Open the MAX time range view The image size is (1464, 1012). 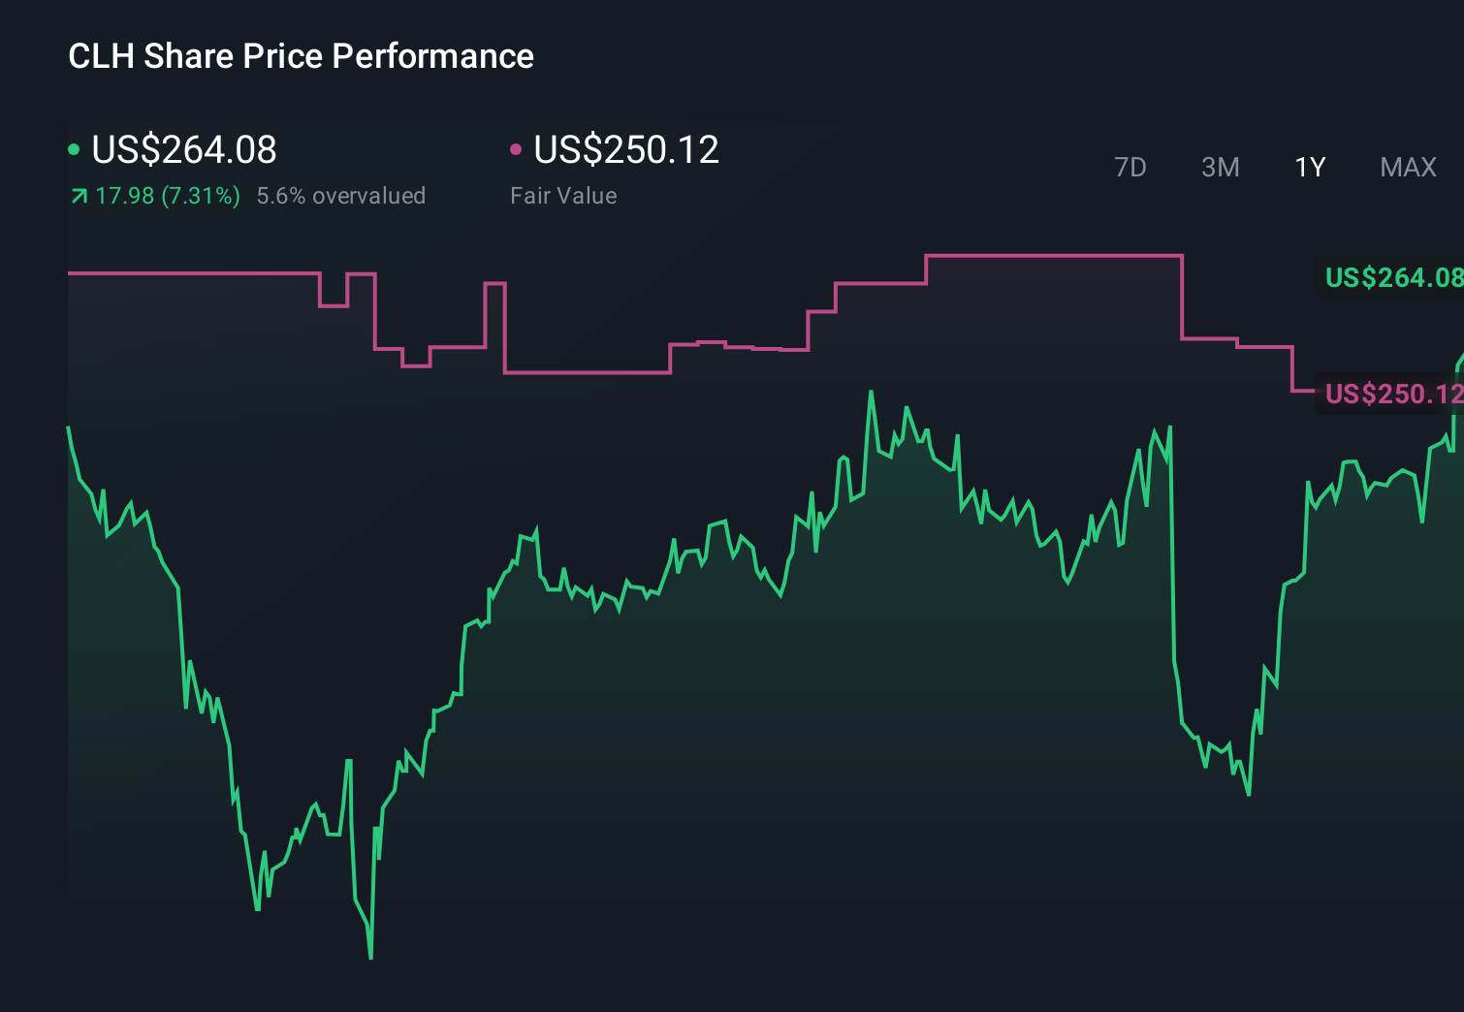pyautogui.click(x=1407, y=168)
